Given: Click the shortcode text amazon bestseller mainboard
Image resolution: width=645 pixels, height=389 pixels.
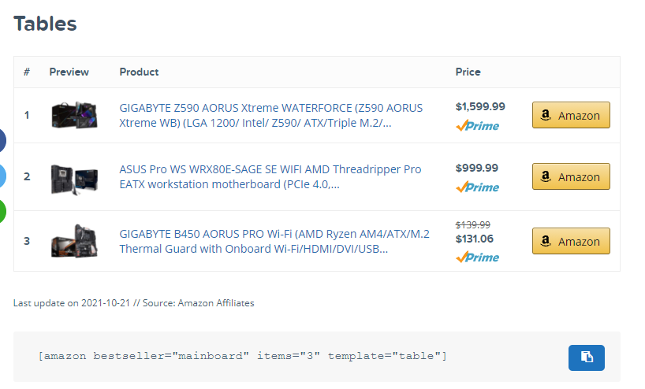Looking at the screenshot, I should (242, 356).
